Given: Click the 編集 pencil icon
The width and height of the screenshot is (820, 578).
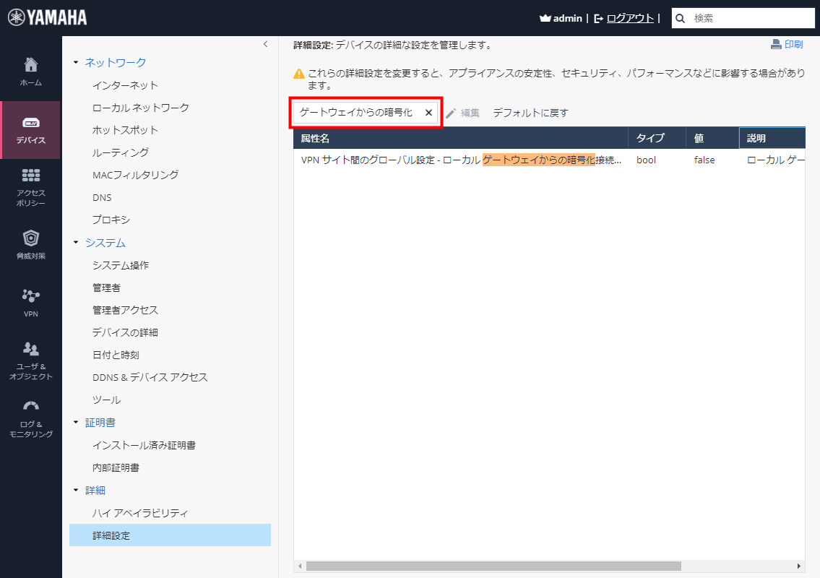Looking at the screenshot, I should 449,113.
